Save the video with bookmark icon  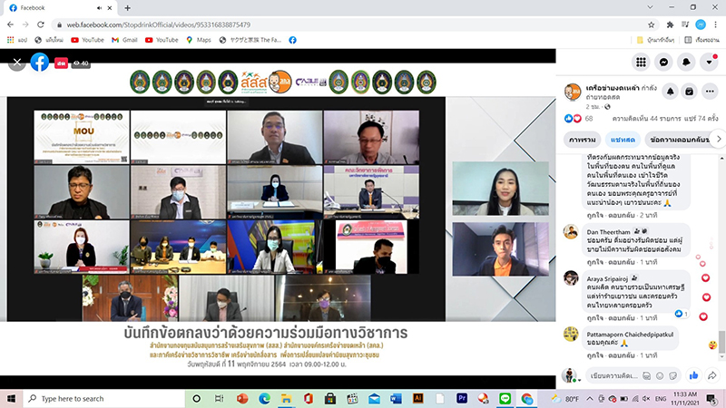tap(690, 92)
